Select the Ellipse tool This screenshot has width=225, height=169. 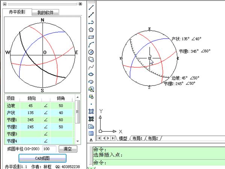click(91, 75)
